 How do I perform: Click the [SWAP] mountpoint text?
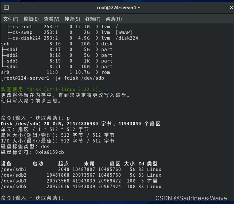[124, 33]
